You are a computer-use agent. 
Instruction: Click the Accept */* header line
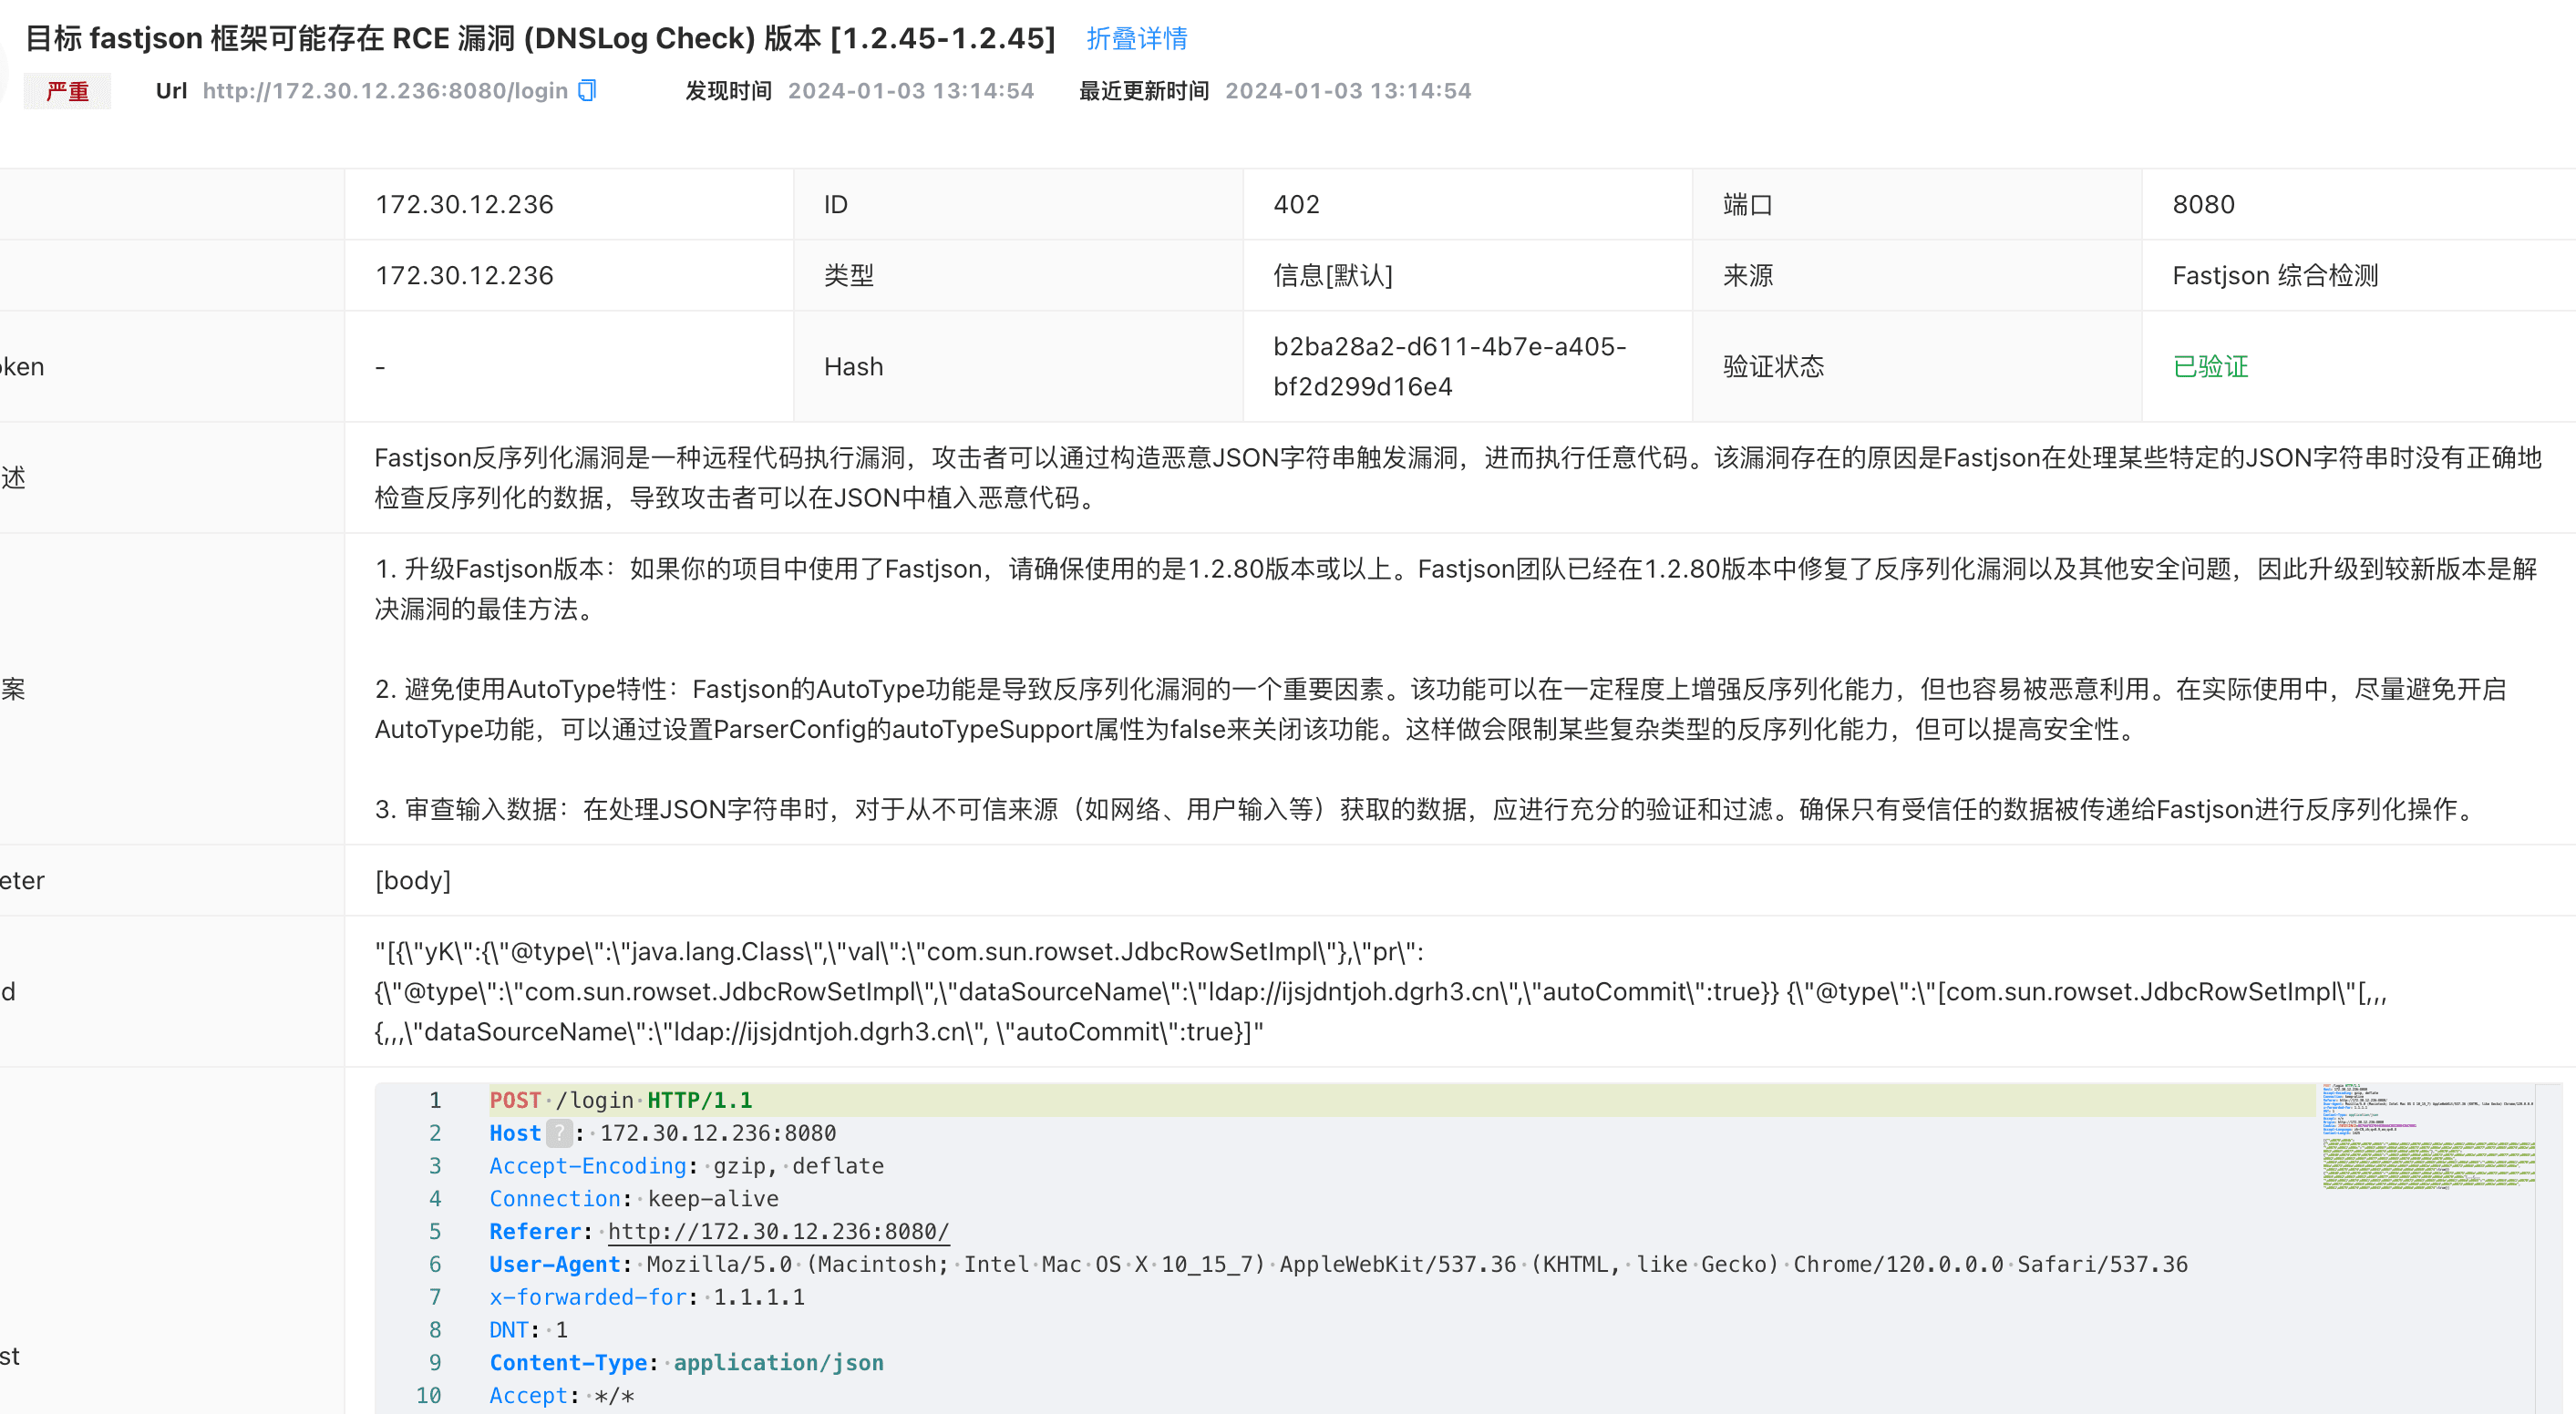(x=561, y=1396)
